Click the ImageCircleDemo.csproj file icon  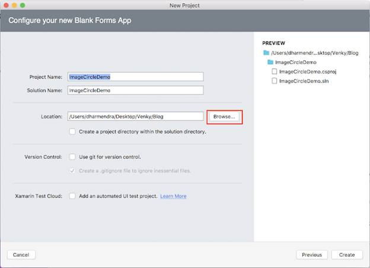click(x=274, y=72)
